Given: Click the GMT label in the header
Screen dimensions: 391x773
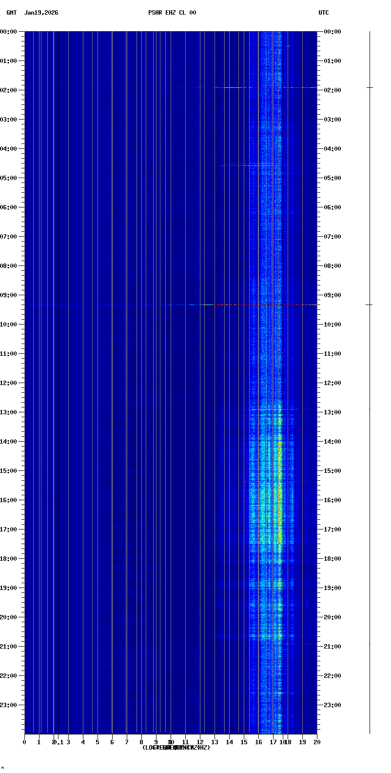Looking at the screenshot, I should click(x=11, y=13).
